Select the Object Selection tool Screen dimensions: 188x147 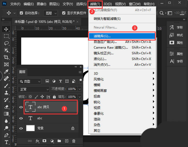(x=6, y=50)
